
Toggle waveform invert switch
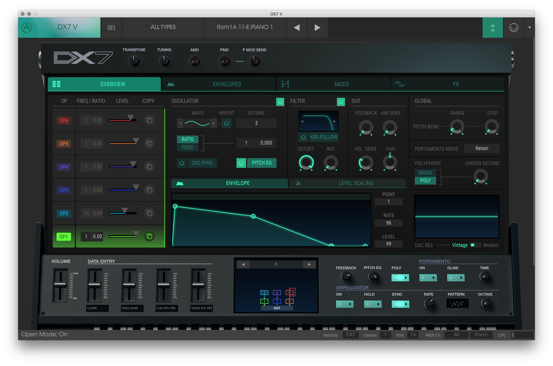(226, 123)
